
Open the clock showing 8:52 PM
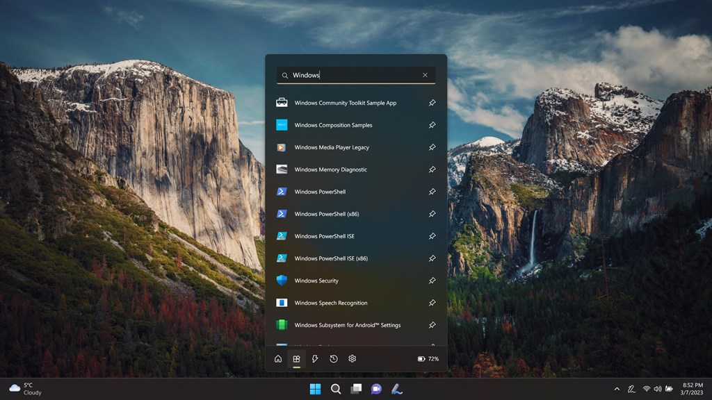coord(692,389)
